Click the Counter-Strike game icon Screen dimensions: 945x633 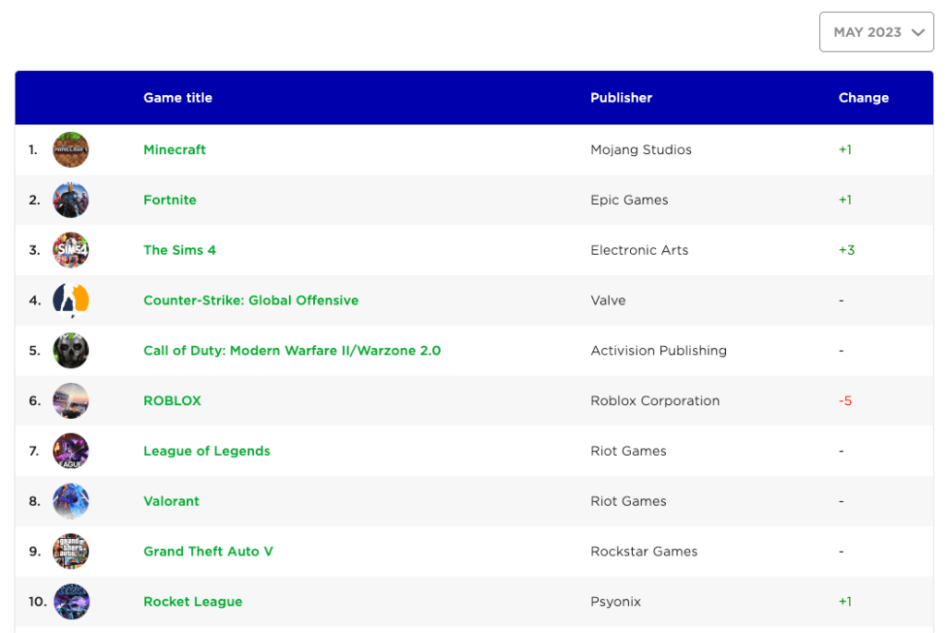(71, 301)
